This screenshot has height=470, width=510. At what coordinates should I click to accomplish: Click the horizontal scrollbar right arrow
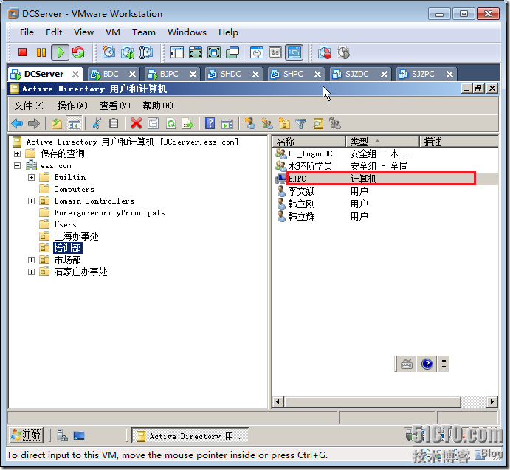pos(492,401)
